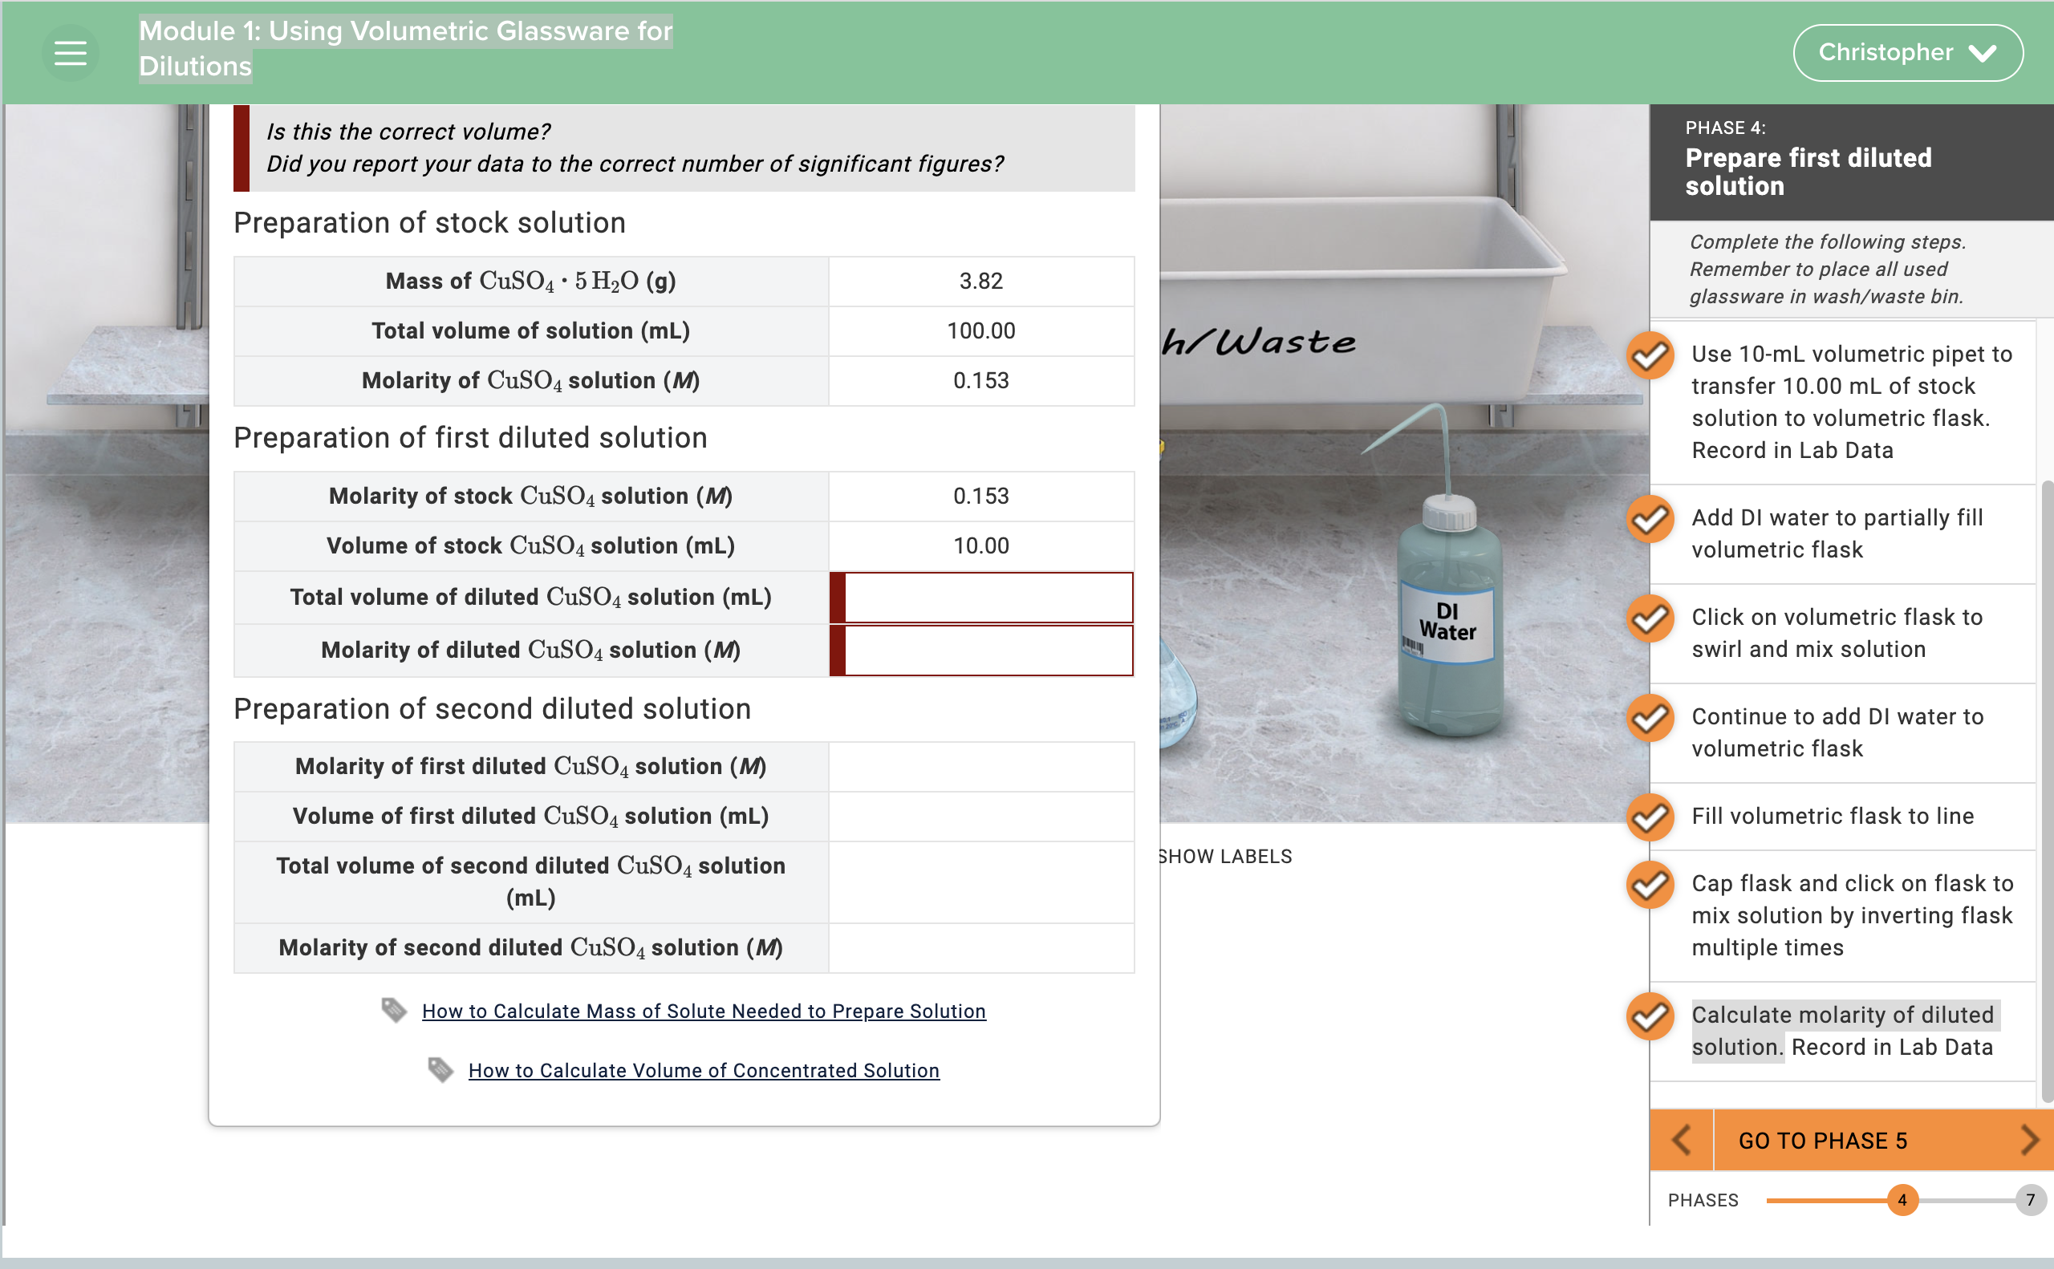Click Molarity of diluted CuSO4 solution input

pos(987,651)
